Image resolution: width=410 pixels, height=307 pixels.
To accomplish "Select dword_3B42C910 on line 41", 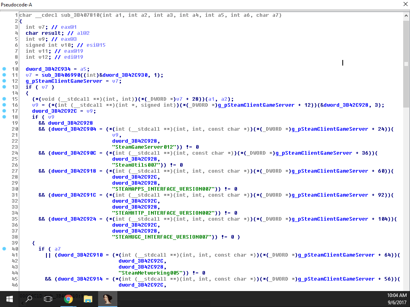I will pyautogui.click(x=80, y=255).
